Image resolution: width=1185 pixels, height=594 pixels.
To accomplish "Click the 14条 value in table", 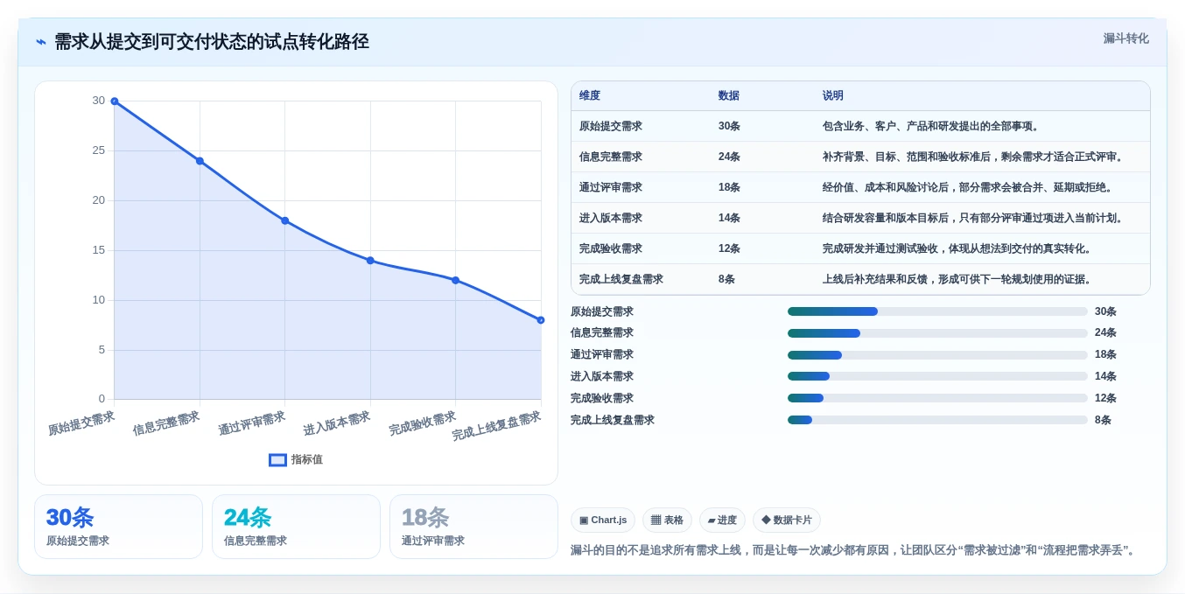I will [729, 218].
